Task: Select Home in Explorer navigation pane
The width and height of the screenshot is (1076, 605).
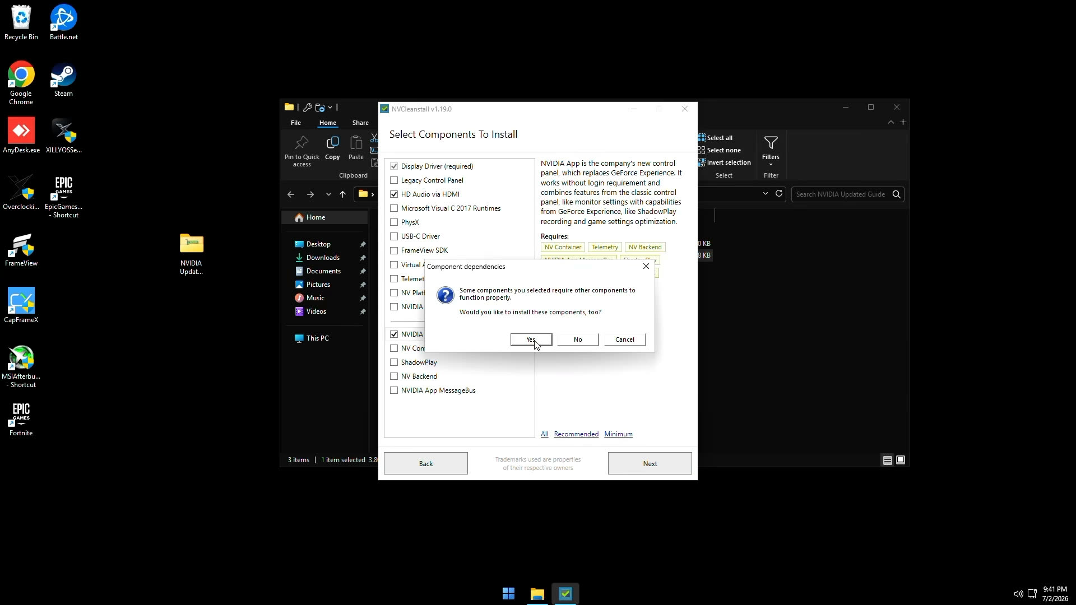Action: [x=326, y=217]
